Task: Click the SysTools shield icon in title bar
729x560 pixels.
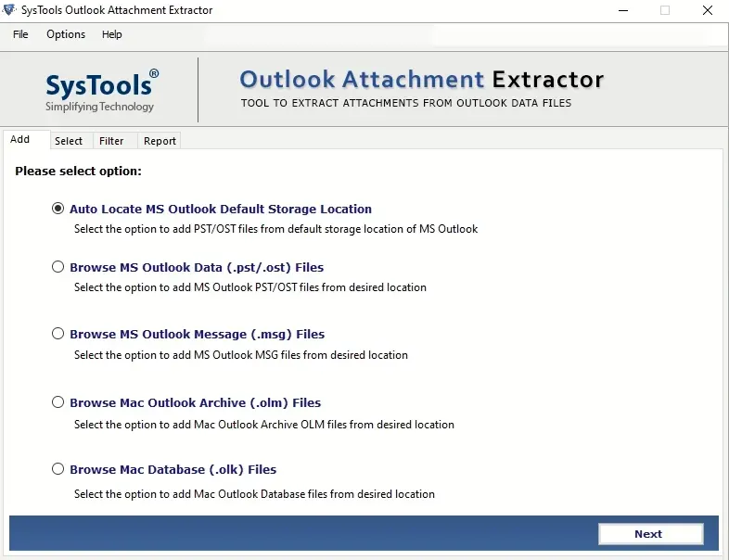Action: [10, 9]
